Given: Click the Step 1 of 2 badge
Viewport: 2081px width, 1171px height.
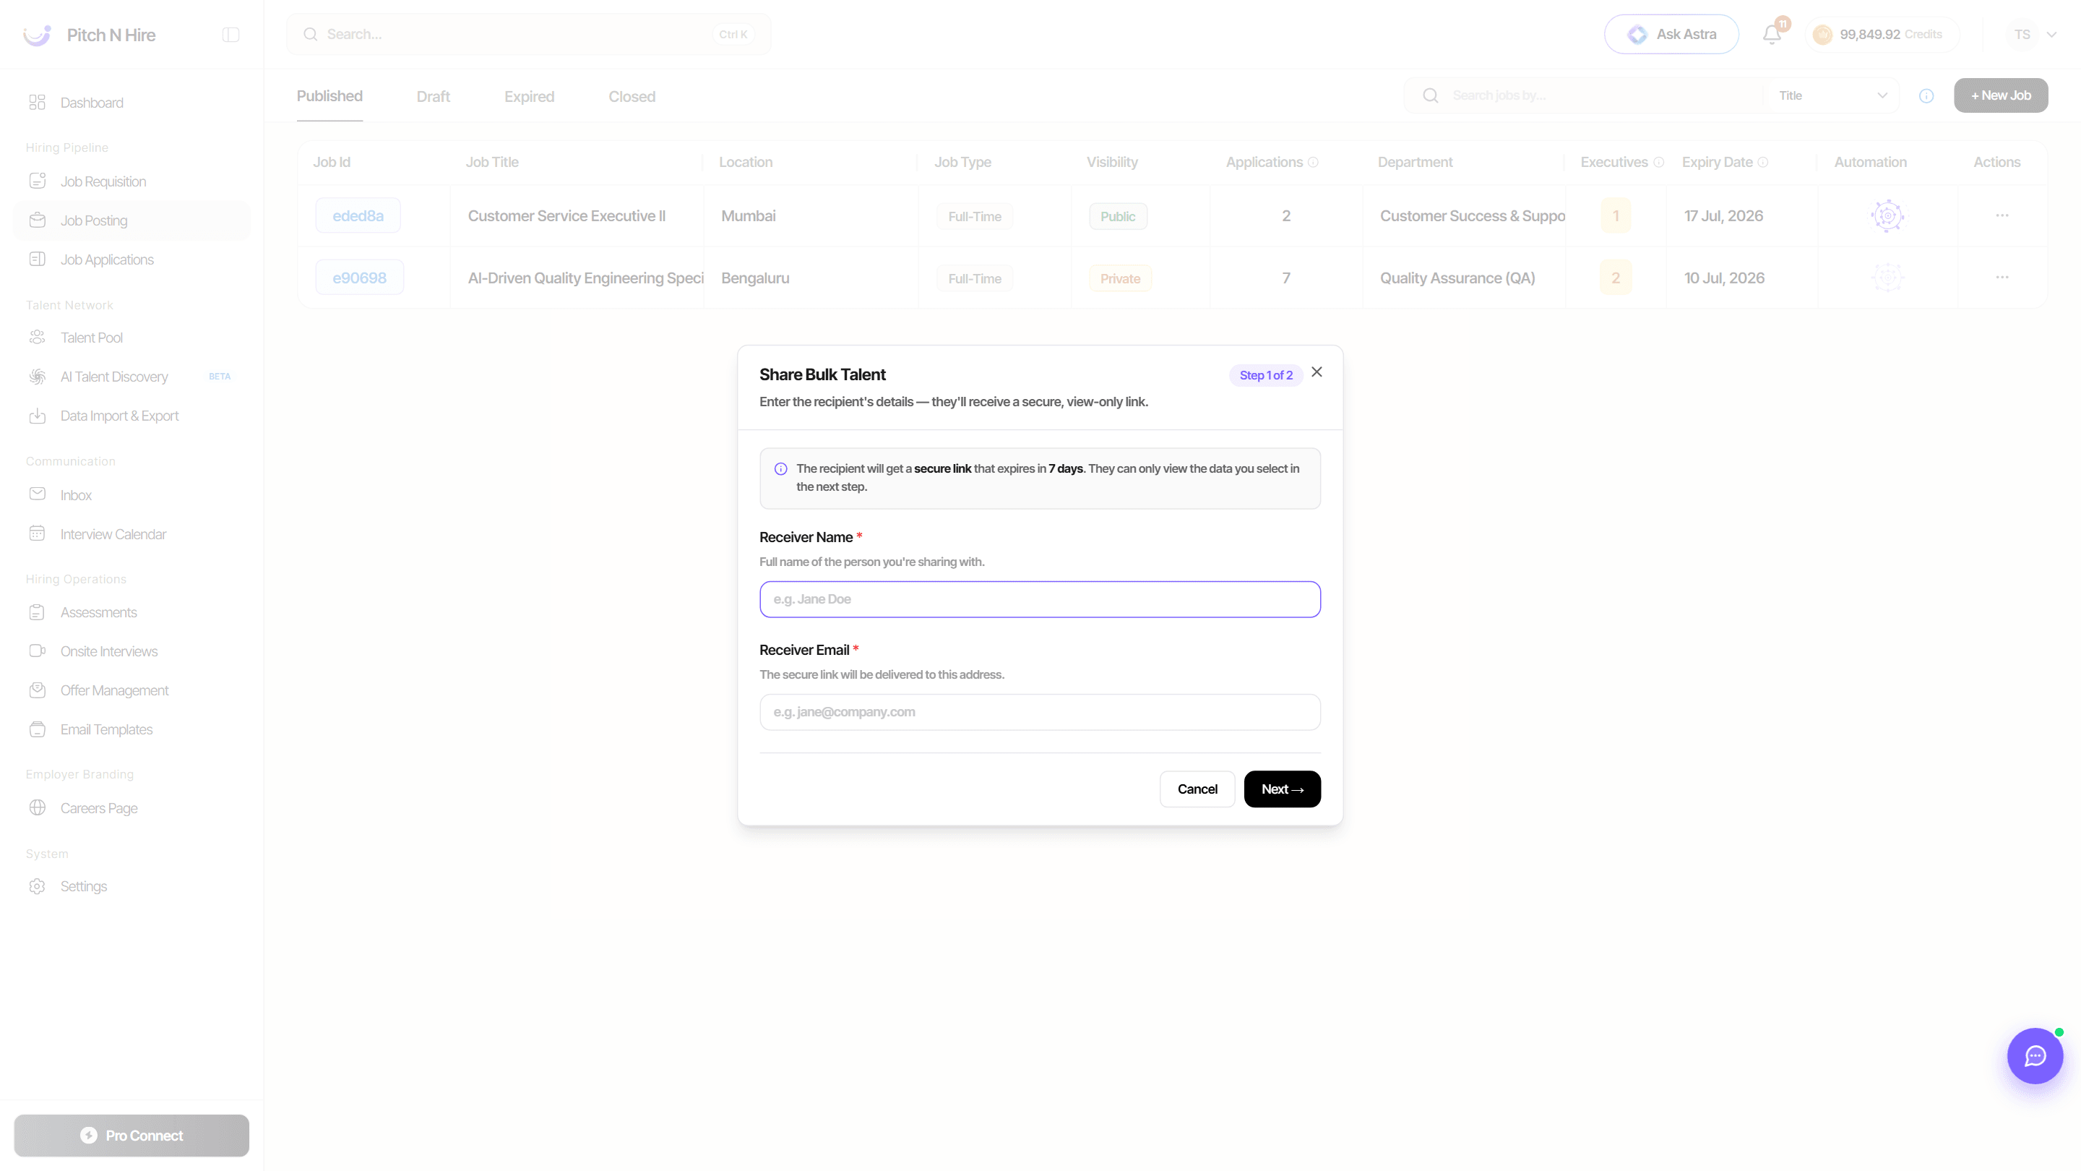Looking at the screenshot, I should click(1266, 375).
